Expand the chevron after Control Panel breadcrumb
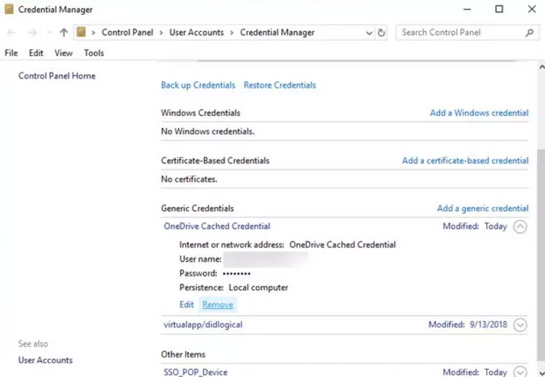The height and width of the screenshot is (377, 545). point(161,33)
